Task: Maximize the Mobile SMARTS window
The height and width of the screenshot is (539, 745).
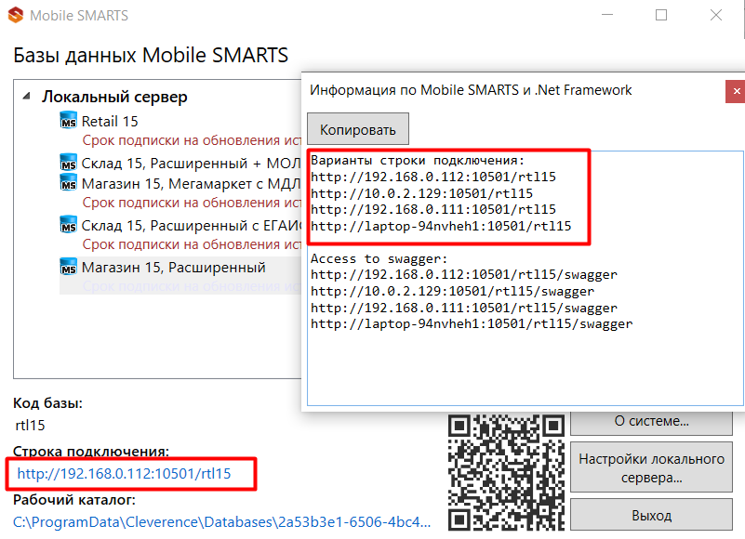Action: click(661, 15)
